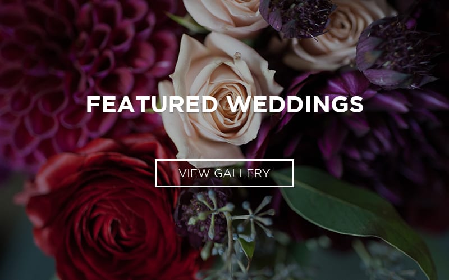Click the white border of the gallery button
449x280 pixels.
tap(224, 160)
